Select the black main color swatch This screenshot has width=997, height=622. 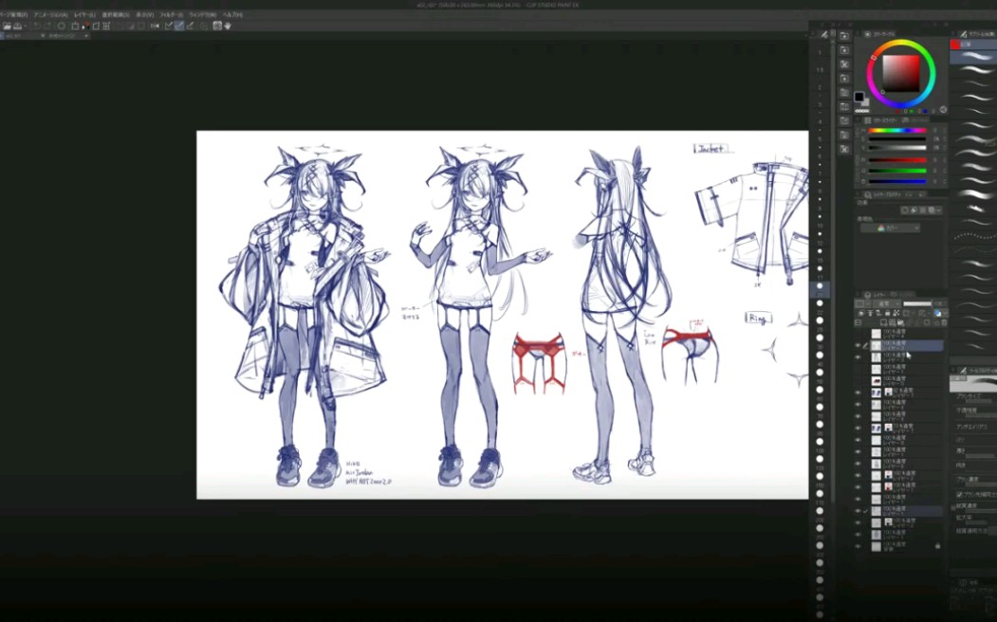859,97
